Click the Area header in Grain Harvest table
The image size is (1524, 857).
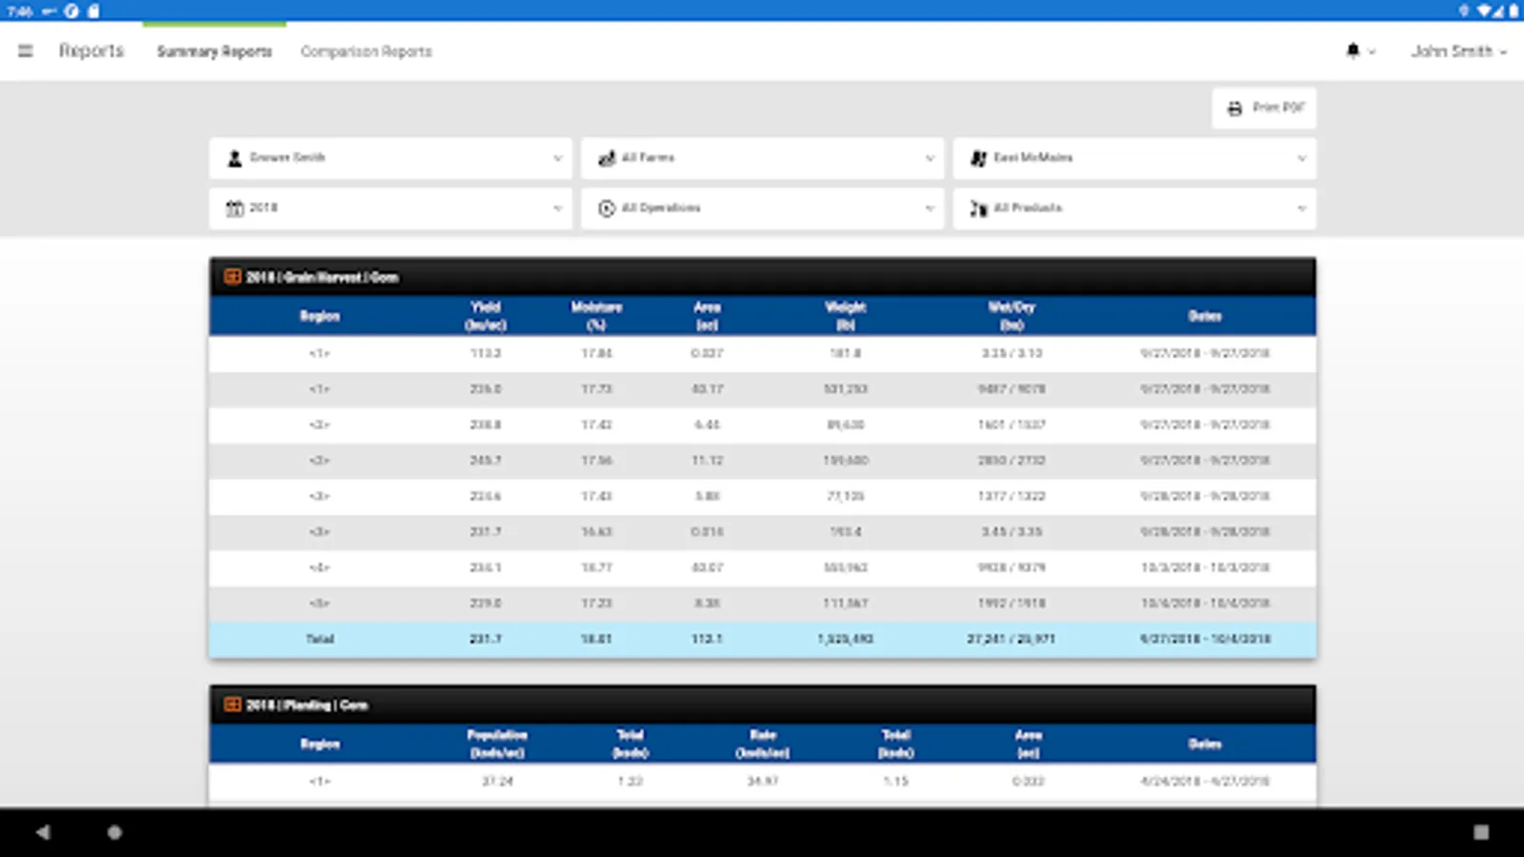click(x=707, y=316)
